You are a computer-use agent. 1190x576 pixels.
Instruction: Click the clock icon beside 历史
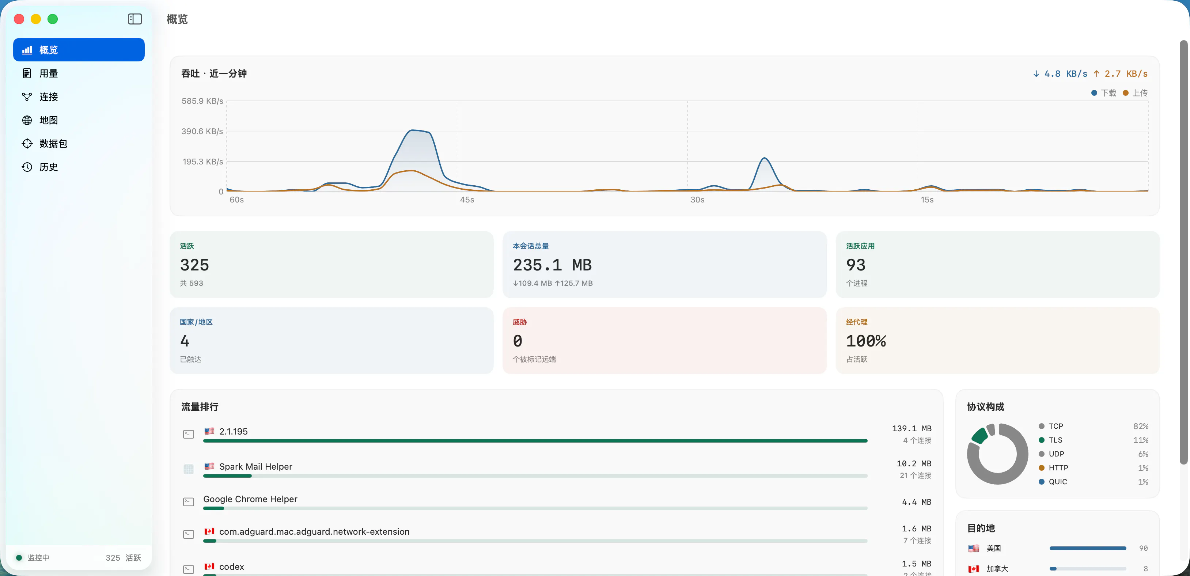pyautogui.click(x=27, y=167)
